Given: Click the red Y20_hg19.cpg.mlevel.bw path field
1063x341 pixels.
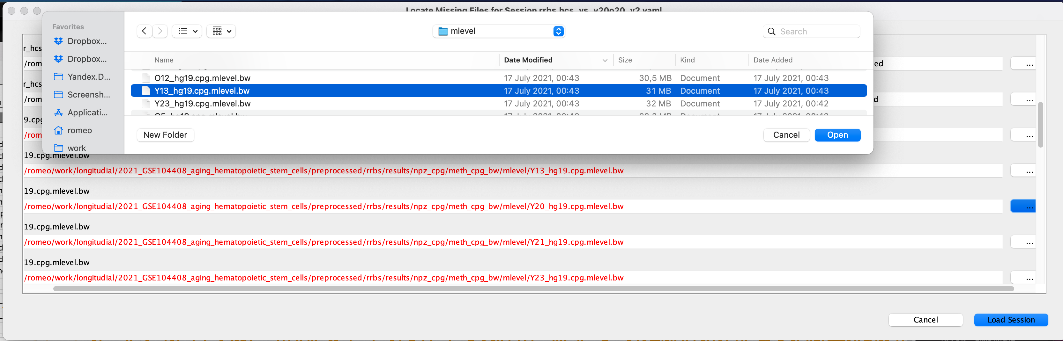Looking at the screenshot, I should point(513,206).
